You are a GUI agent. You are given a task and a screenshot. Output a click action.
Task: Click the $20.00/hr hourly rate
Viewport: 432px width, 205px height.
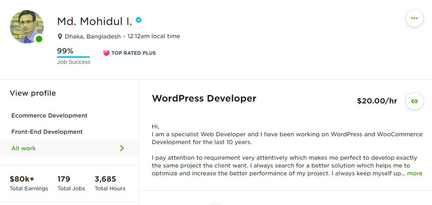(x=377, y=101)
